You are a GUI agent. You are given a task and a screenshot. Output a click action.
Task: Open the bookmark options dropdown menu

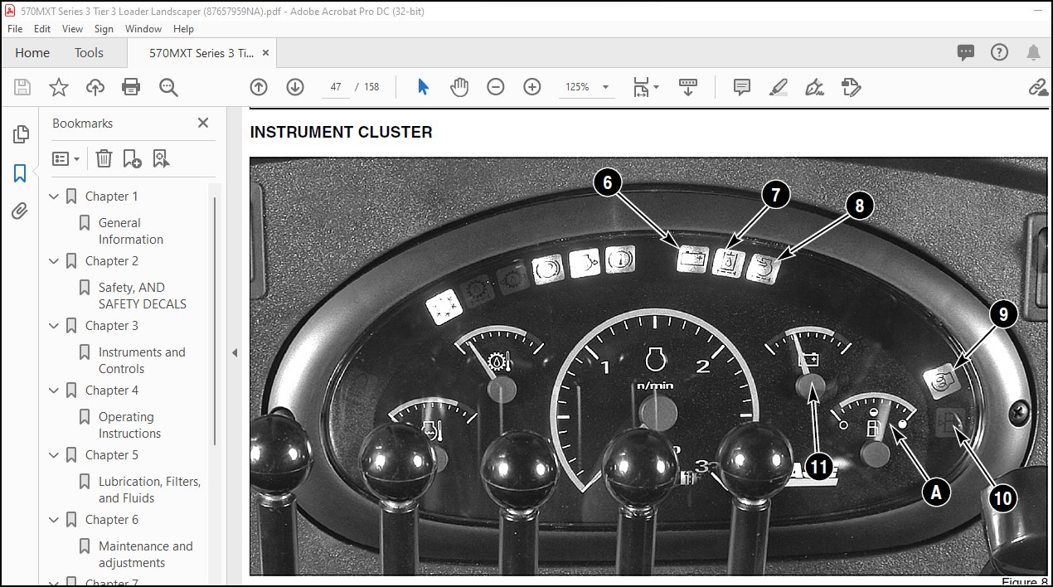(66, 158)
